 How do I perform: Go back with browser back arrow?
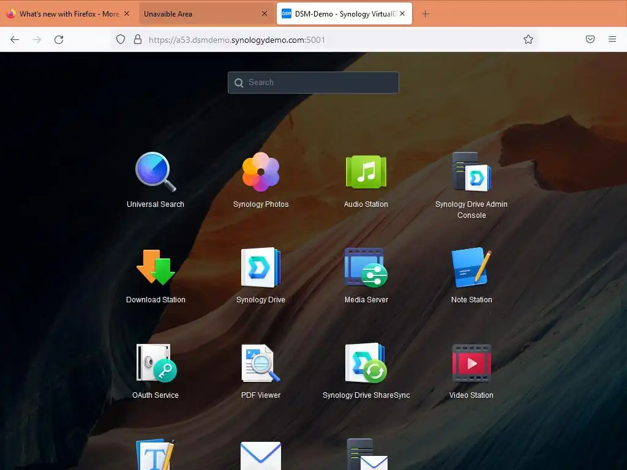[15, 40]
